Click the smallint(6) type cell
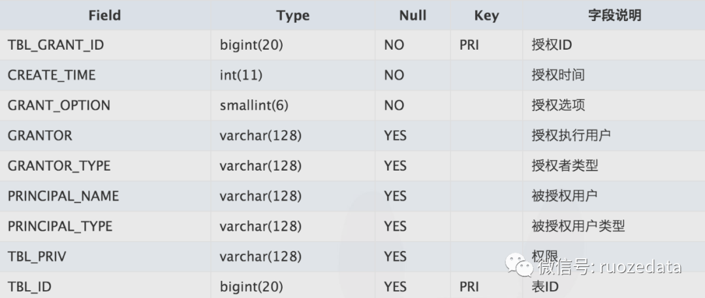Image resolution: width=705 pixels, height=298 pixels. (254, 105)
